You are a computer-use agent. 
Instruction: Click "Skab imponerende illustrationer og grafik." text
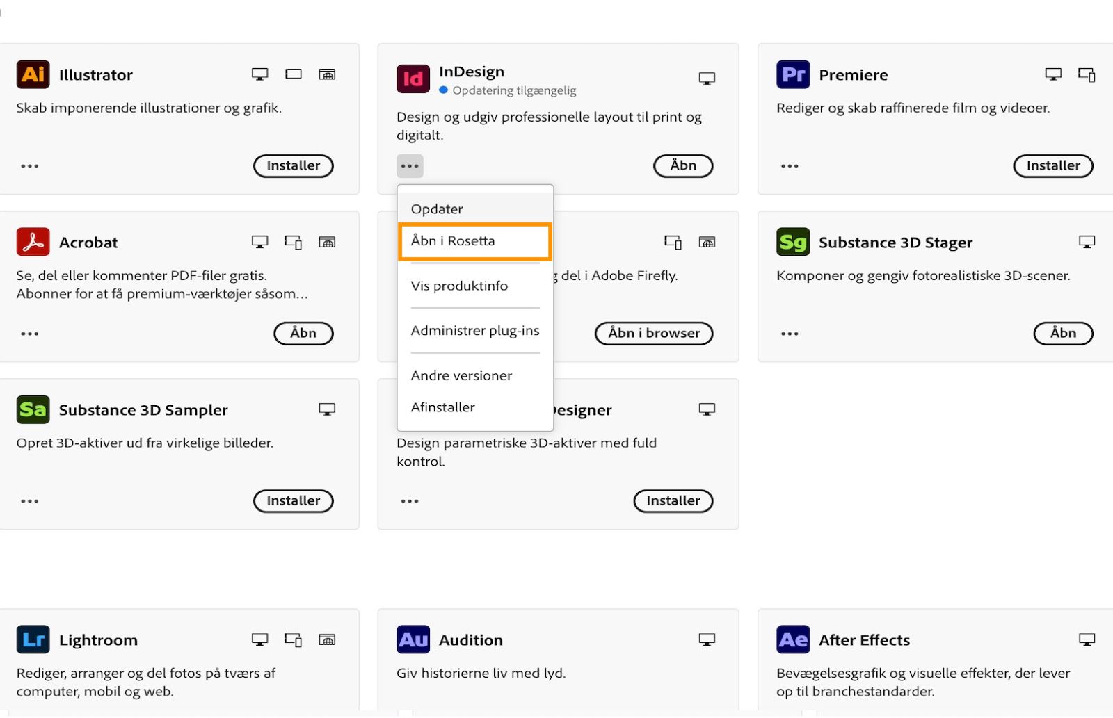(149, 108)
